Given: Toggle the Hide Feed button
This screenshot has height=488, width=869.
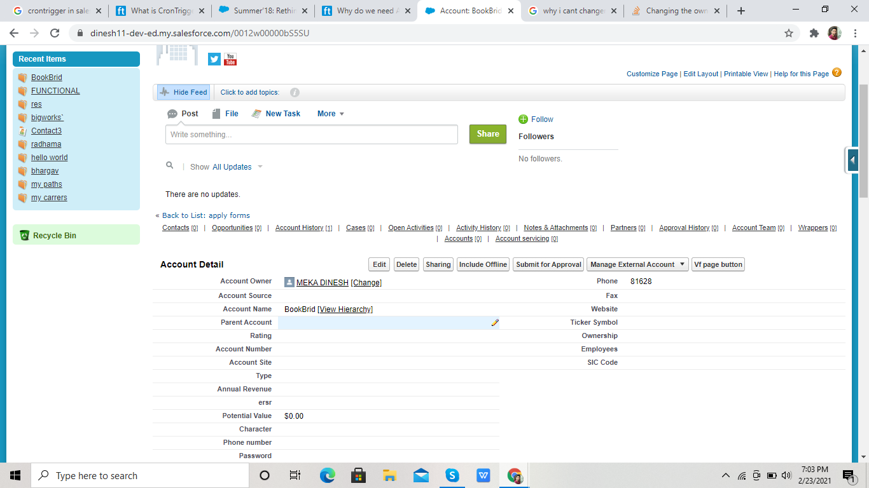Looking at the screenshot, I should tap(183, 92).
